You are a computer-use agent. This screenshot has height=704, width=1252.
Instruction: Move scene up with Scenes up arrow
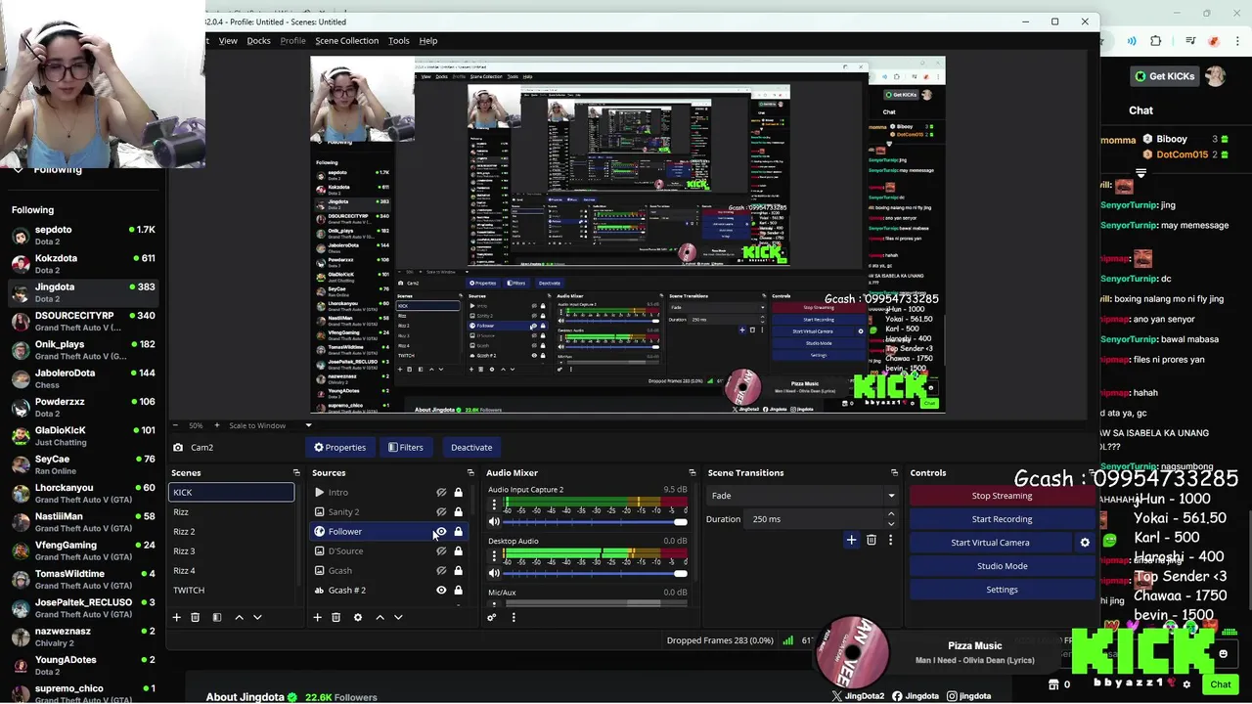coord(239,617)
